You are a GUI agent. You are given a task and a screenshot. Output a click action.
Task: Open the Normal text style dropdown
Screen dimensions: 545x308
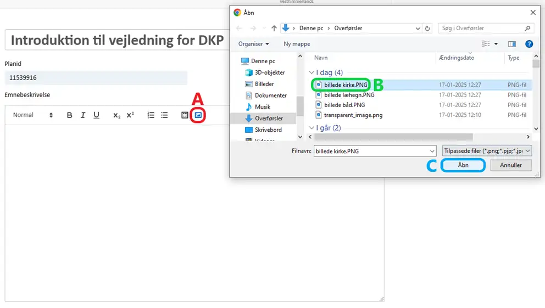(x=33, y=115)
